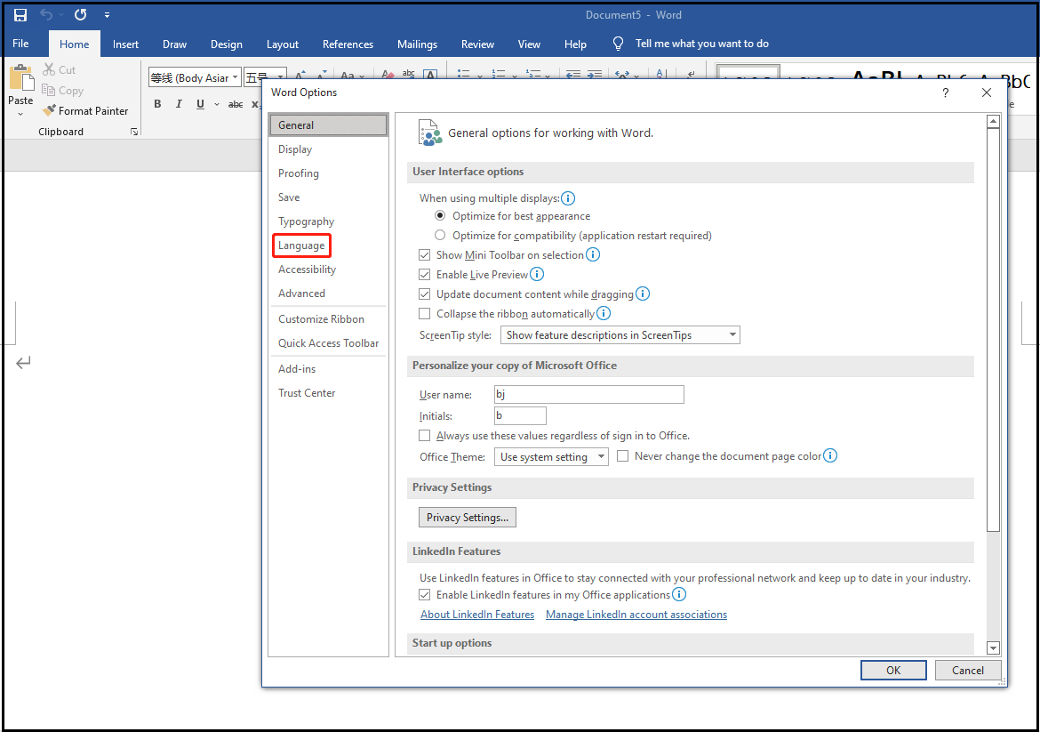Click the Save icon in Quick Access Toolbar
The height and width of the screenshot is (732, 1040).
[20, 15]
